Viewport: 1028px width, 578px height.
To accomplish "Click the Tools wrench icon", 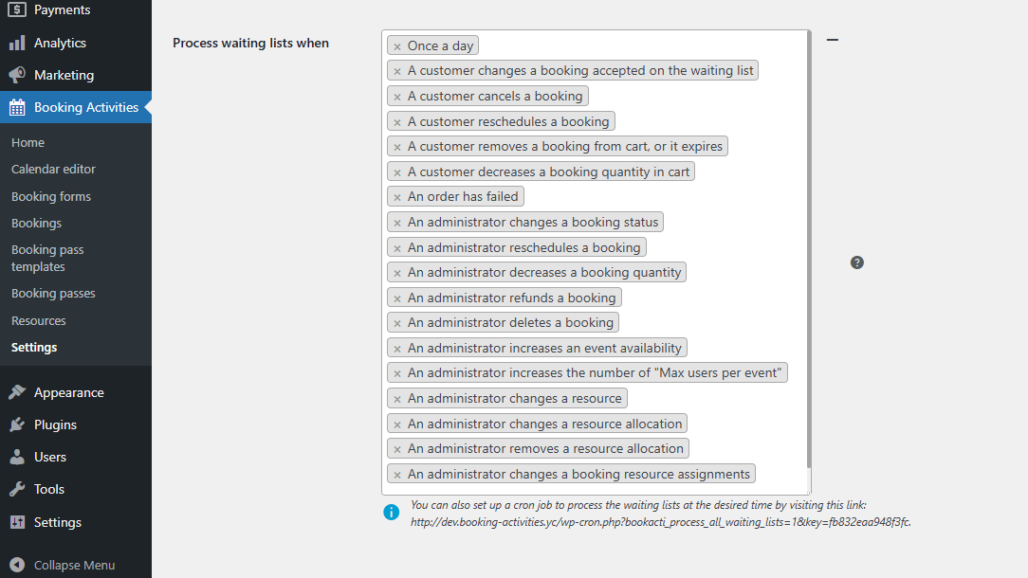I will click(x=17, y=490).
